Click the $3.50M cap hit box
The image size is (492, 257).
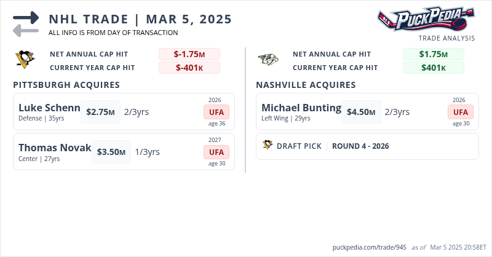coord(111,152)
